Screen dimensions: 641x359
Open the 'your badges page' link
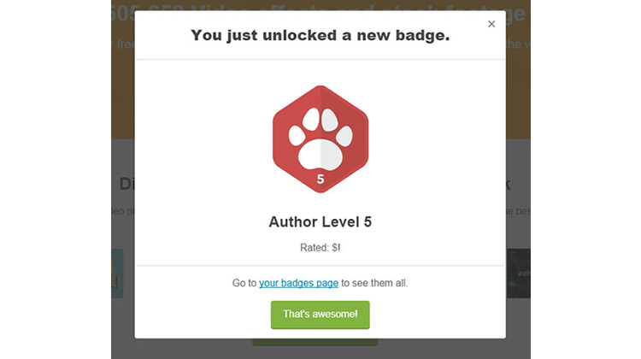(298, 282)
